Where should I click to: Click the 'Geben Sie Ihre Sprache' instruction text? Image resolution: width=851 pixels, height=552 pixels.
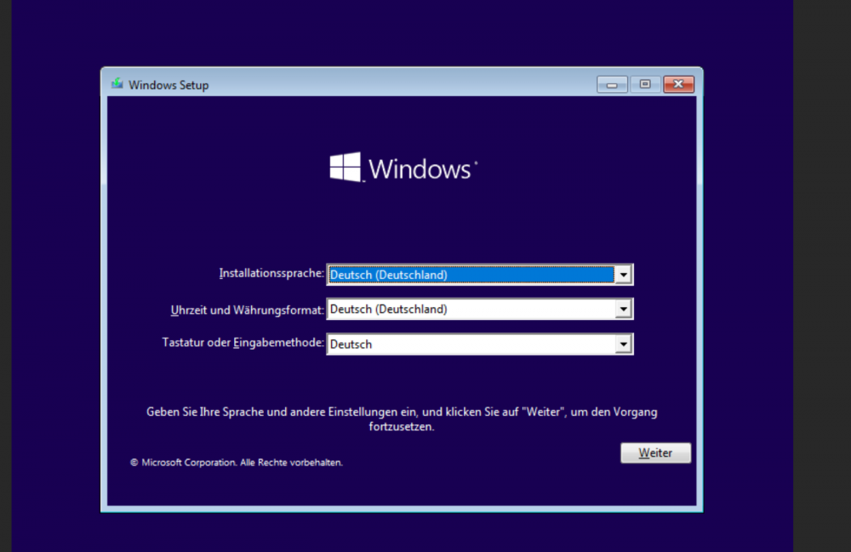pos(402,419)
